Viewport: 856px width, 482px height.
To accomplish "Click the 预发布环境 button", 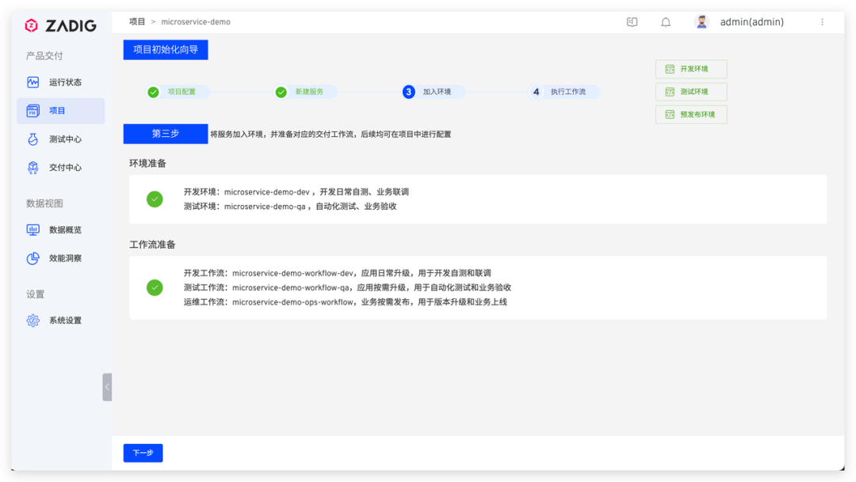I will pos(691,115).
